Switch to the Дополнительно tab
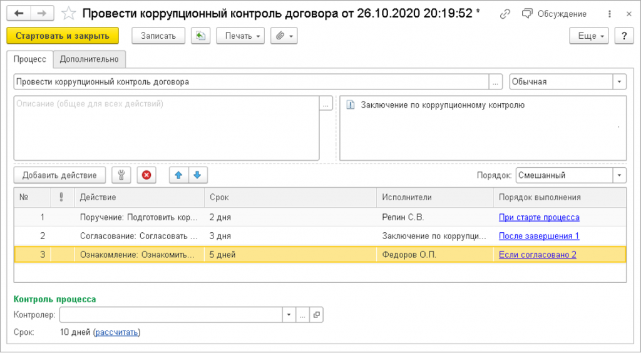The height and width of the screenshot is (353, 641). pyautogui.click(x=90, y=59)
